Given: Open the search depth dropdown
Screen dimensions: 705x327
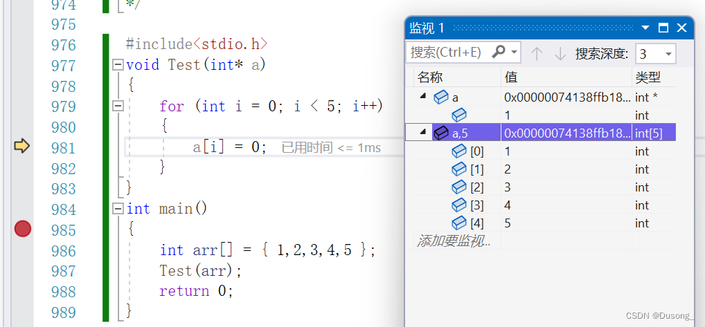Looking at the screenshot, I should click(668, 55).
